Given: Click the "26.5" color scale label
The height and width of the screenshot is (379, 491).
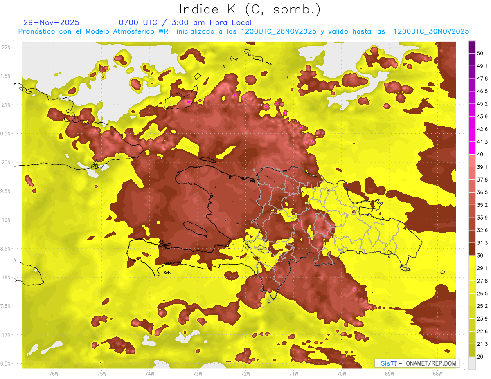Looking at the screenshot, I should pos(482,294).
